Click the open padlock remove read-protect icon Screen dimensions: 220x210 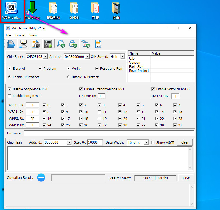[86, 44]
